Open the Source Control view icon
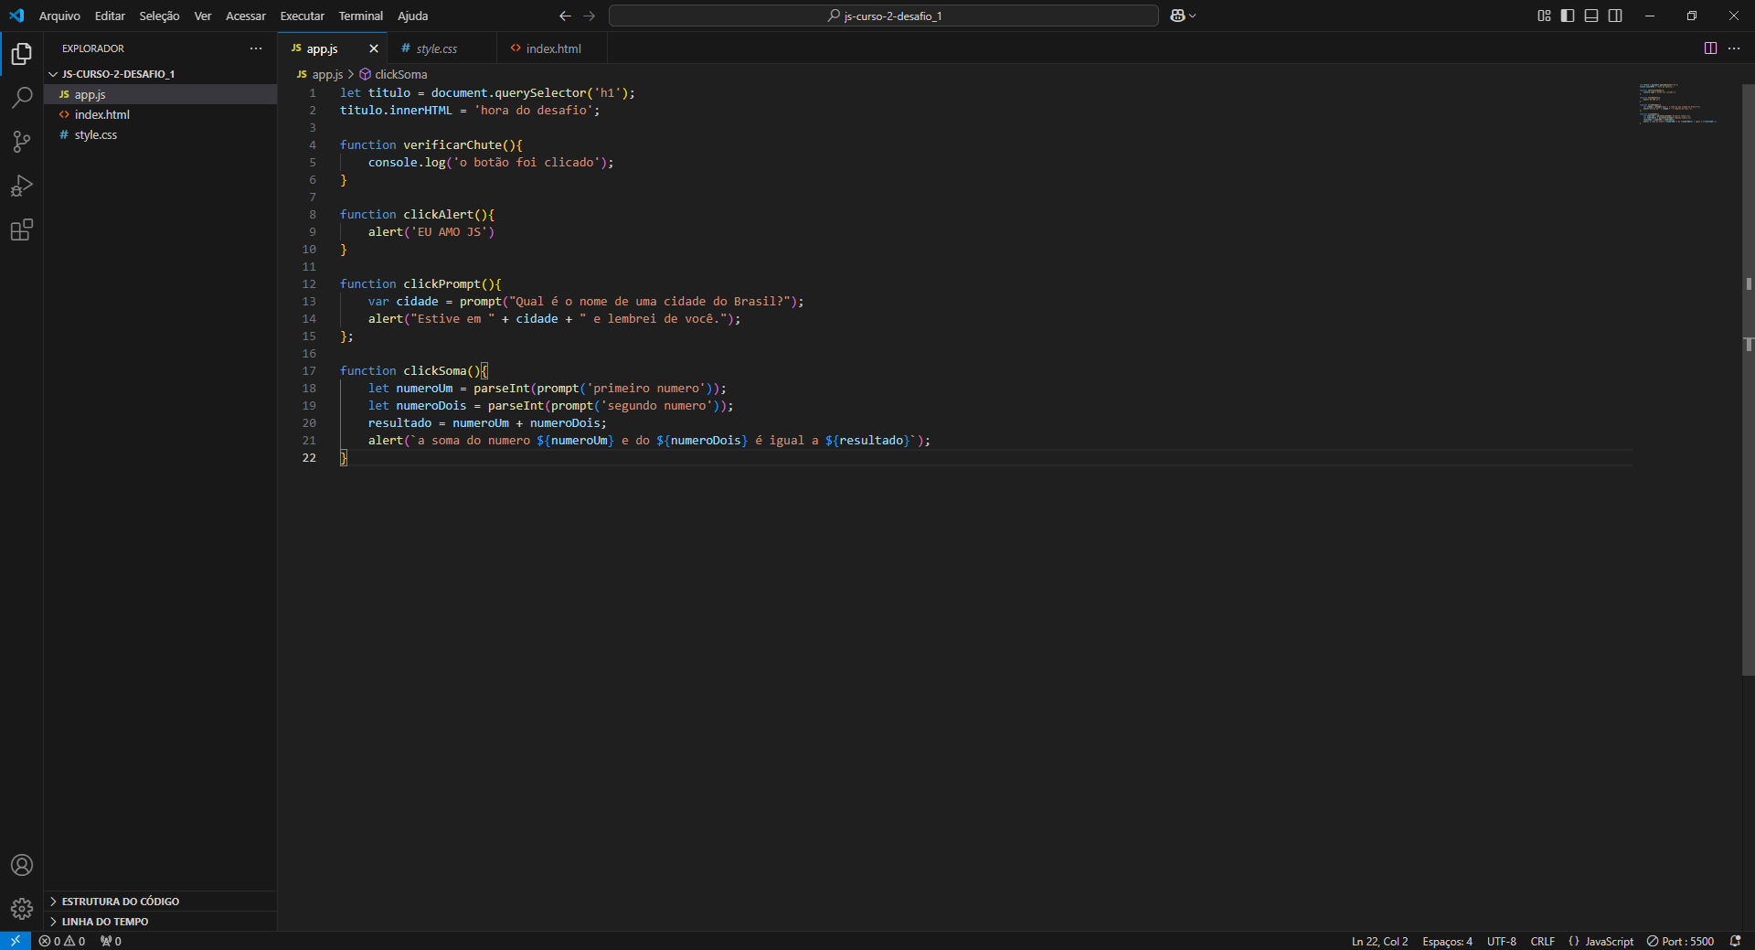 click(22, 141)
